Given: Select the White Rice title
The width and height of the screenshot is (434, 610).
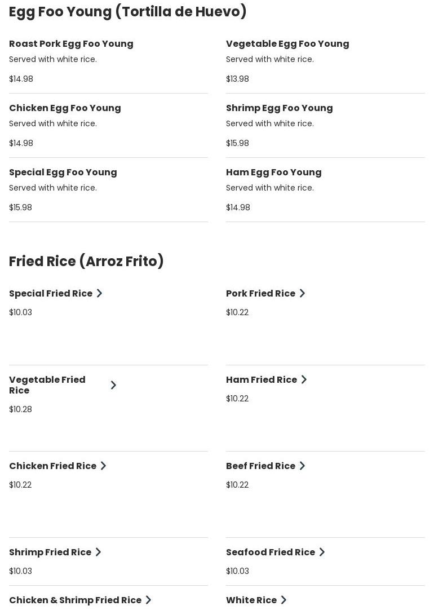Looking at the screenshot, I should click(251, 600).
